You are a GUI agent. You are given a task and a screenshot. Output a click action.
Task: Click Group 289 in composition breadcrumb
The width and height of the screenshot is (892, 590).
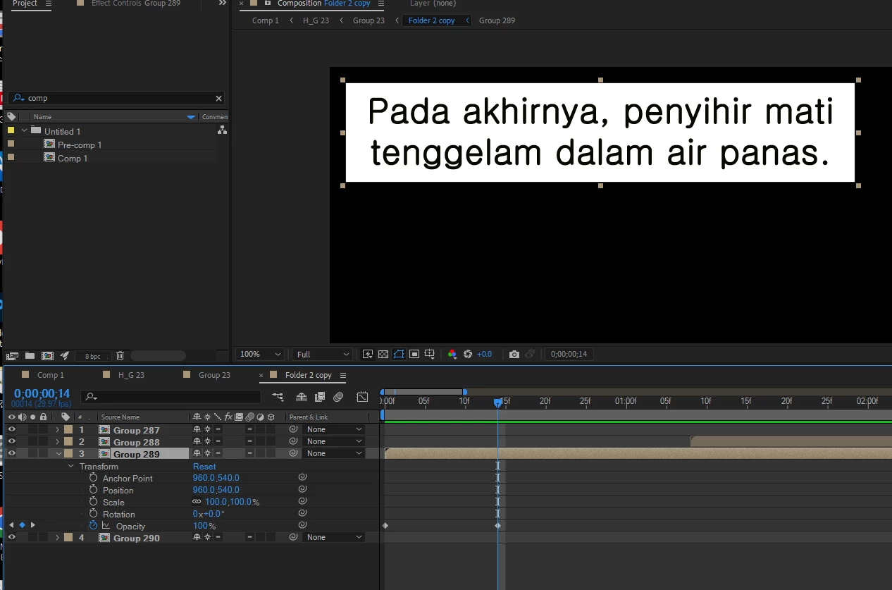point(497,20)
